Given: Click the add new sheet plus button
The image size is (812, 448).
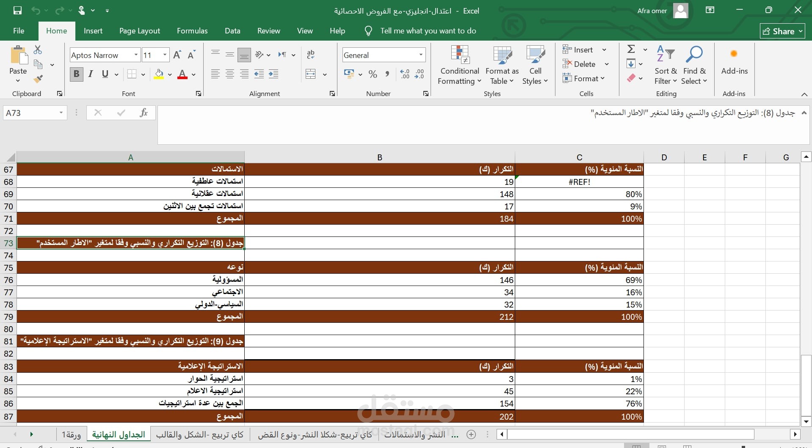Looking at the screenshot, I should tap(471, 434).
